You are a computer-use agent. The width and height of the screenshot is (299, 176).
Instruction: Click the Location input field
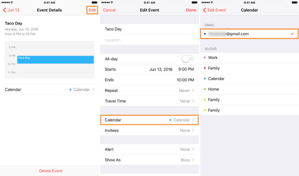[149, 40]
